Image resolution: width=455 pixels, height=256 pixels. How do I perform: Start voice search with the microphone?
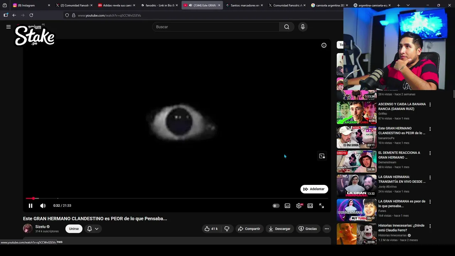tap(303, 27)
